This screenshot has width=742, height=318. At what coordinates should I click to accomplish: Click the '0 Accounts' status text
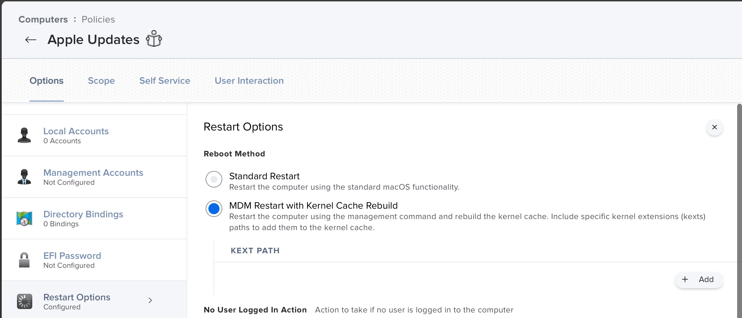62,141
